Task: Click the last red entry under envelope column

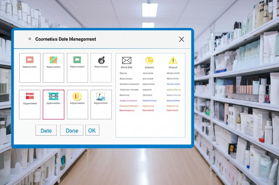Action: (127, 111)
